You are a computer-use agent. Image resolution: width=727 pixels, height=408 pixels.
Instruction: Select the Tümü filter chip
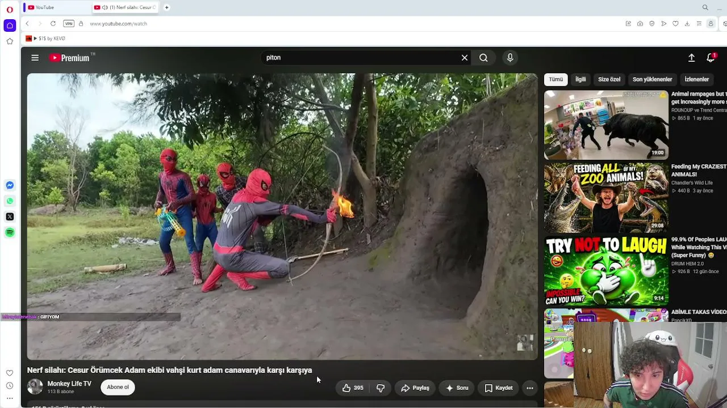click(x=556, y=79)
